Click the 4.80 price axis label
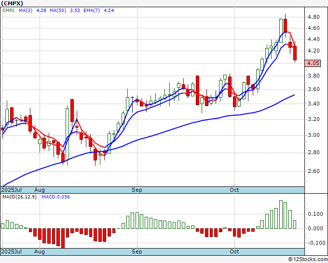Image resolution: width=328 pixels, height=263 pixels. [314, 17]
